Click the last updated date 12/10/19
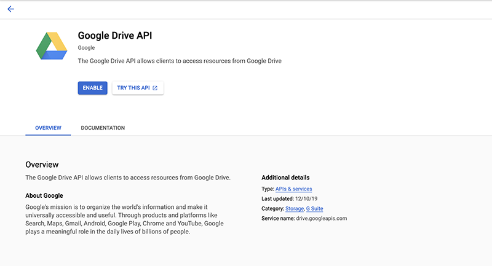This screenshot has height=266, width=492. click(x=306, y=198)
